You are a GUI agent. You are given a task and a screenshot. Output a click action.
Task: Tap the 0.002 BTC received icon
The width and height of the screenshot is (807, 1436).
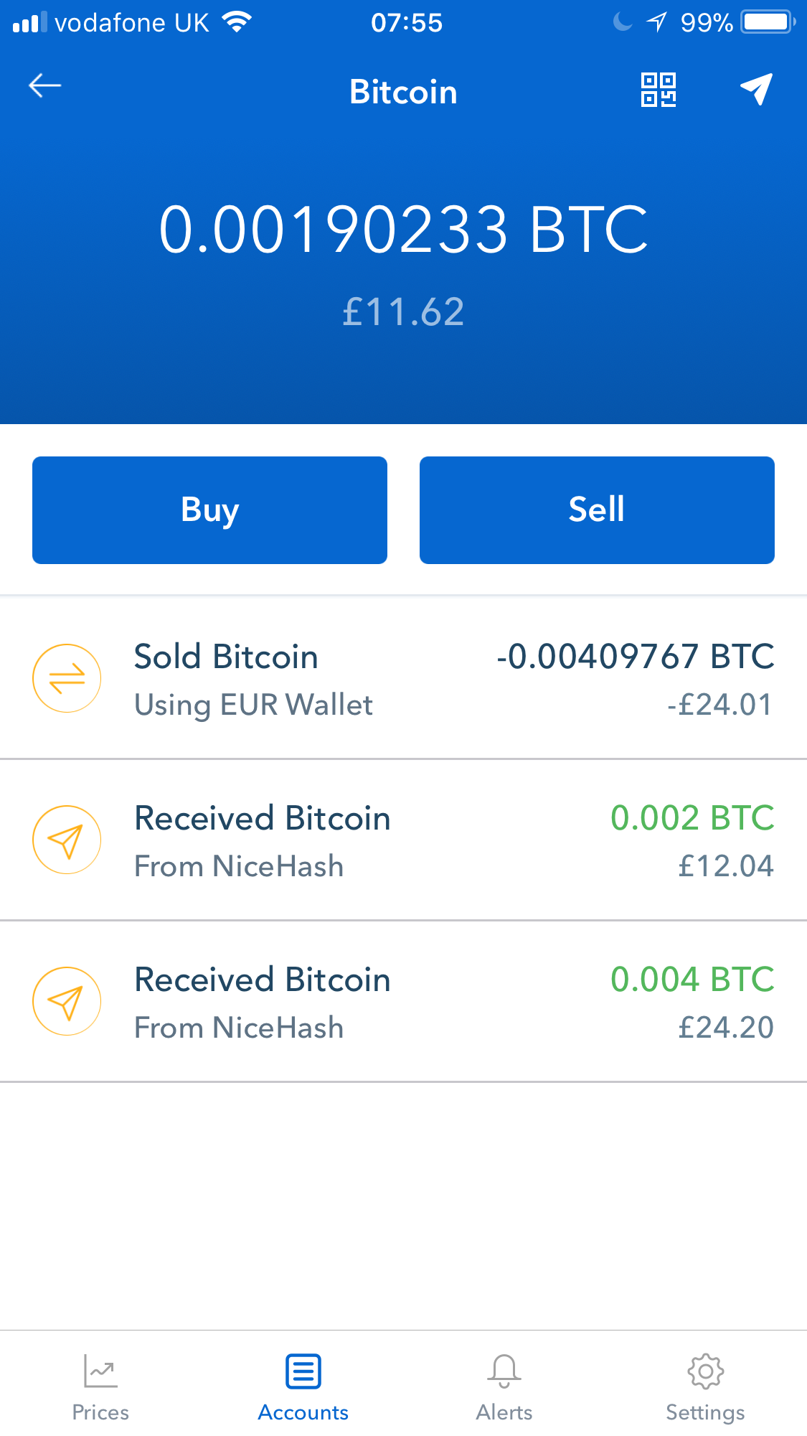tap(67, 840)
